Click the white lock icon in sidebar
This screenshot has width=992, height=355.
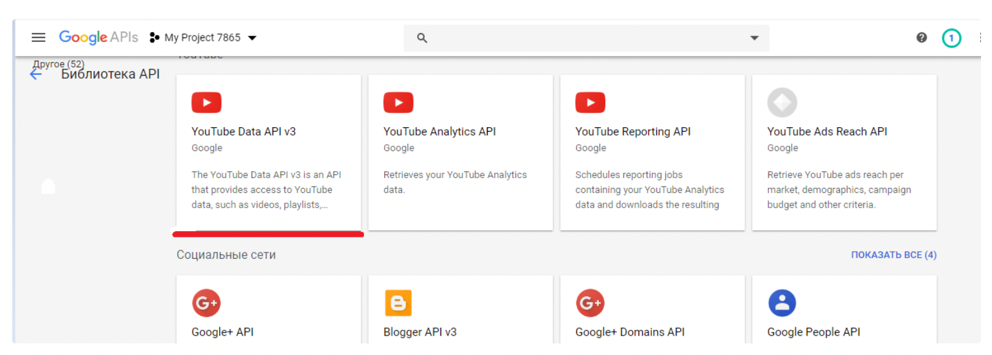pyautogui.click(x=49, y=187)
